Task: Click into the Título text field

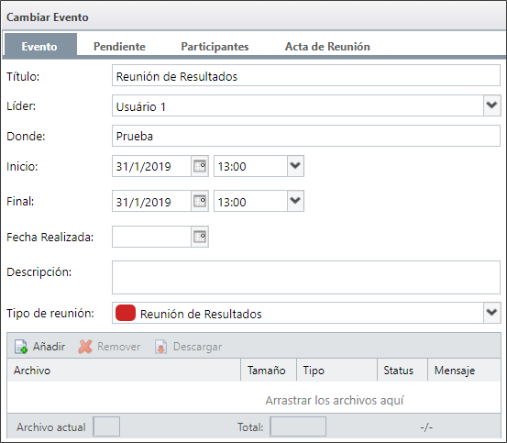Action: pyautogui.click(x=306, y=75)
